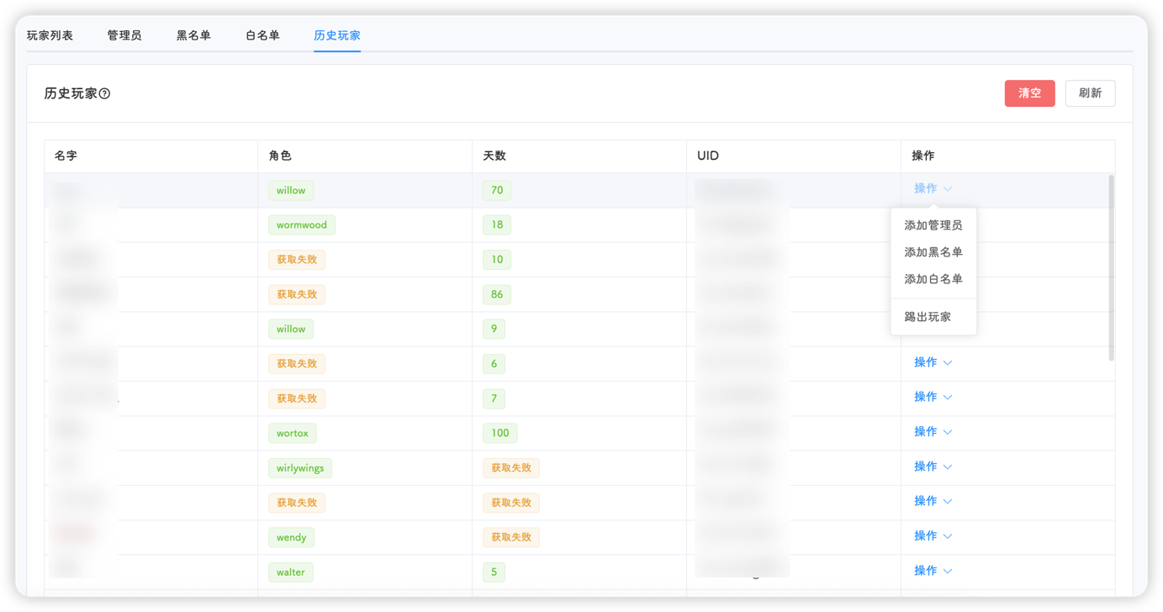Expand the 操作 dropdown in the walter row
Screen dimensions: 1163x612
[x=933, y=570]
